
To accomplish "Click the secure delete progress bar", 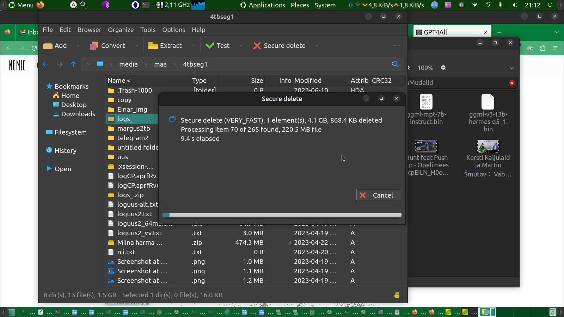I will (282, 215).
